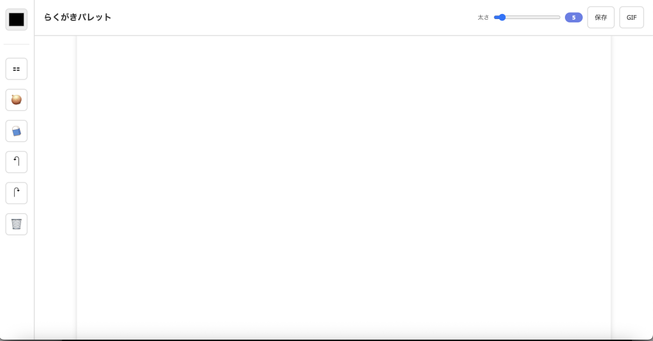Click the gray margin left of the canvas
Viewport: 653px width, 341px height.
coord(55,188)
